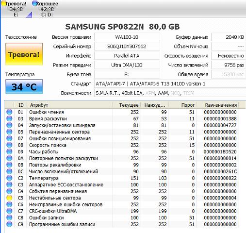Click the Стандарт field ATA/ATAPI-7
The width and height of the screenshot is (246, 233).
(x=170, y=84)
